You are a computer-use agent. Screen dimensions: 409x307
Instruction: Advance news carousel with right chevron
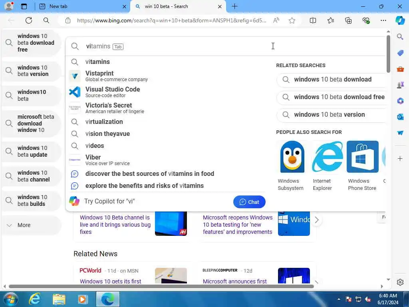tap(317, 220)
